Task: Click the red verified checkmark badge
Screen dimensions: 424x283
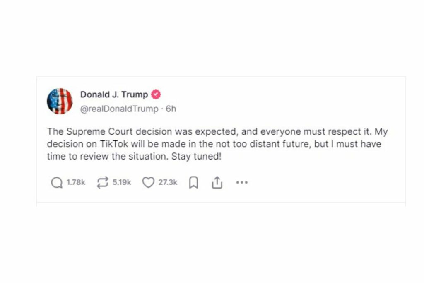Action: click(156, 95)
